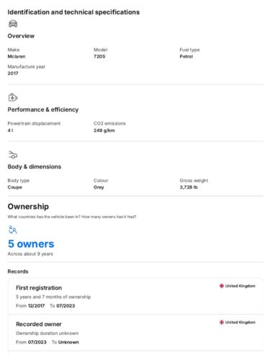Click the Mclaren make value
271x360 pixels.
pyautogui.click(x=17, y=56)
